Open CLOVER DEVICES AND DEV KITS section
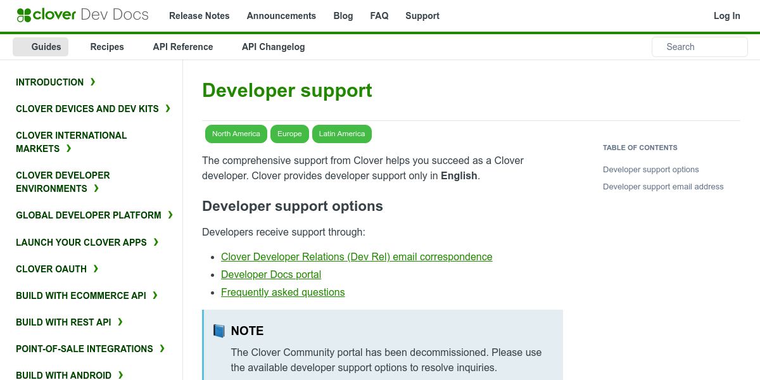760x380 pixels. coord(87,109)
